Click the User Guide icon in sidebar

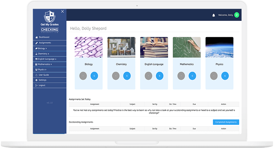(37, 75)
